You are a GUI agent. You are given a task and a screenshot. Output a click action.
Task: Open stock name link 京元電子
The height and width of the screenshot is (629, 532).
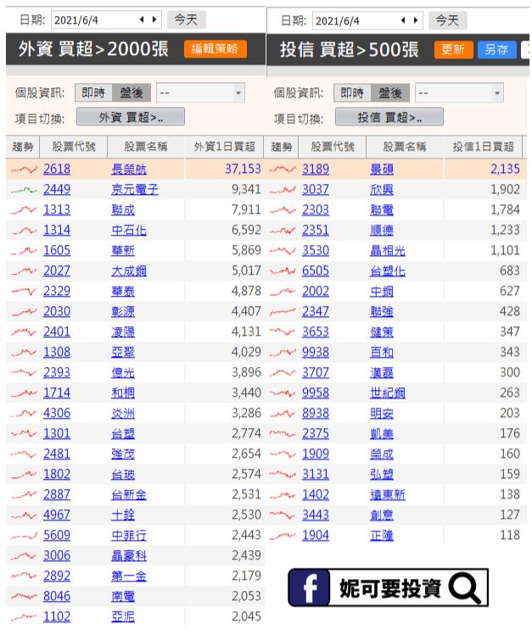(x=135, y=190)
